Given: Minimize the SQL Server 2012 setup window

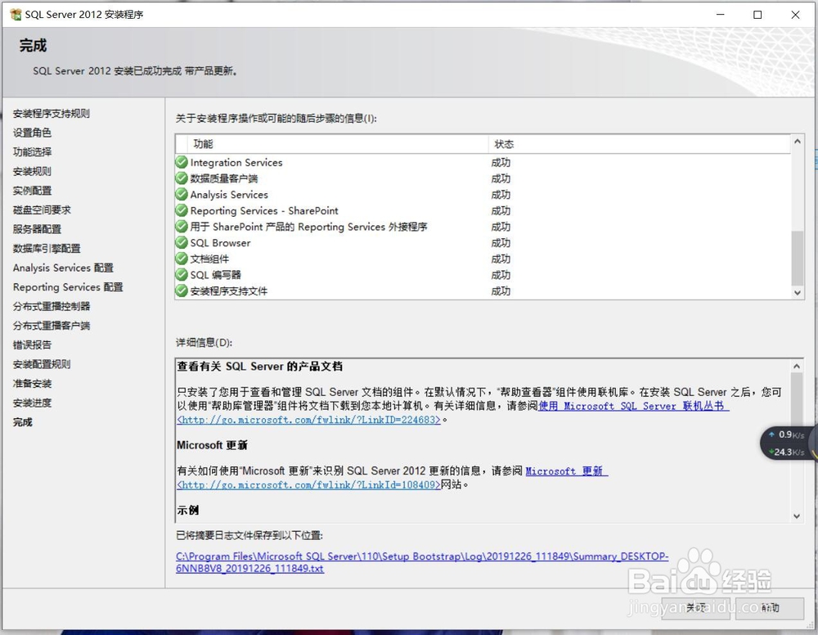Looking at the screenshot, I should point(721,15).
